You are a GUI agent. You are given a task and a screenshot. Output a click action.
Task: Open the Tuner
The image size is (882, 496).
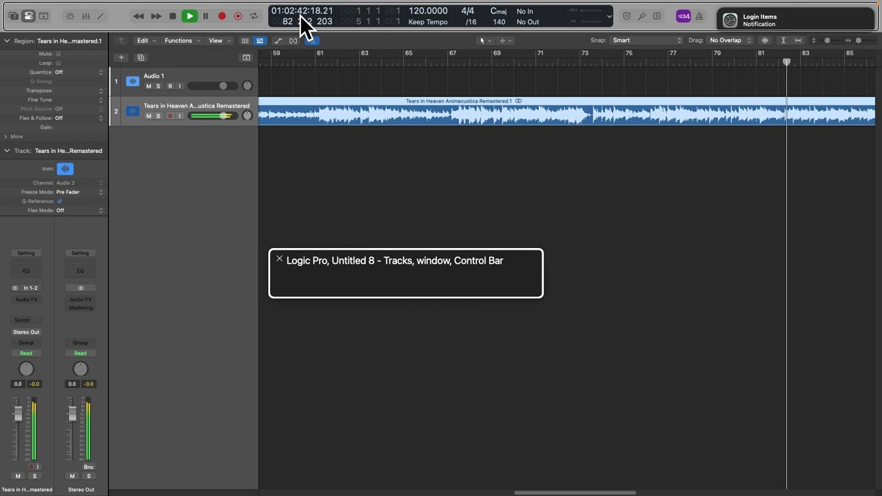(x=642, y=16)
